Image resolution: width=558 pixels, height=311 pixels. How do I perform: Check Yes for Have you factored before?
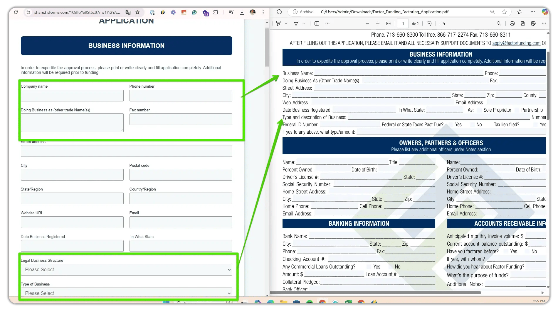(506, 251)
